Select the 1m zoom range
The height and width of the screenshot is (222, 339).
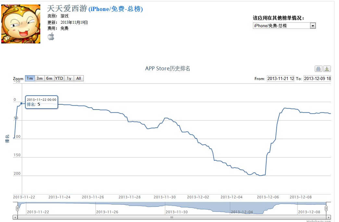(30, 78)
